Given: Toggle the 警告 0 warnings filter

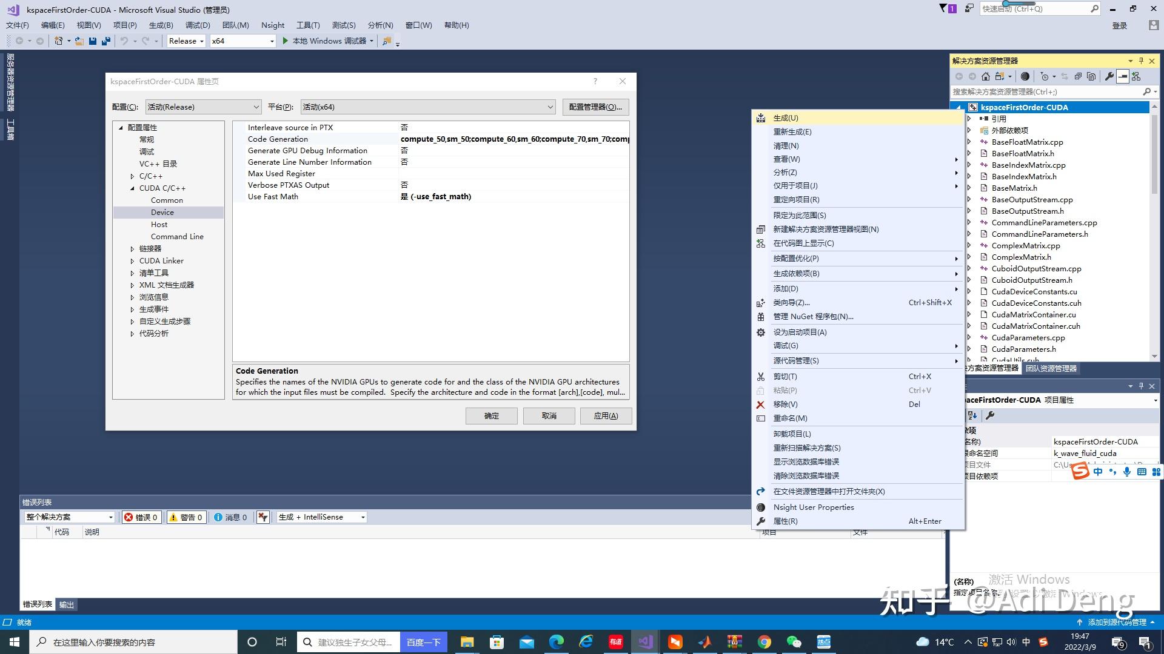Looking at the screenshot, I should [x=186, y=517].
